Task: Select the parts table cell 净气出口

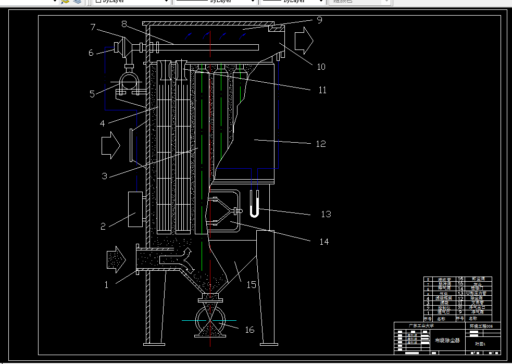Action: click(x=477, y=308)
